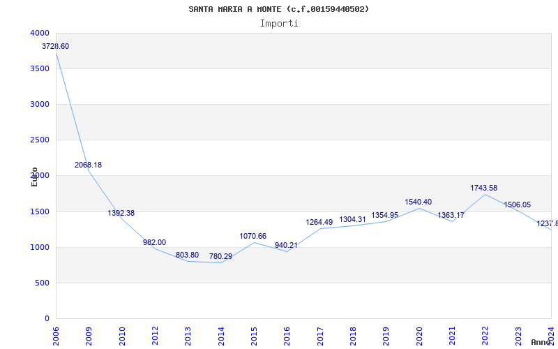
Task: Select the data label 940.21
Action: pos(286,246)
